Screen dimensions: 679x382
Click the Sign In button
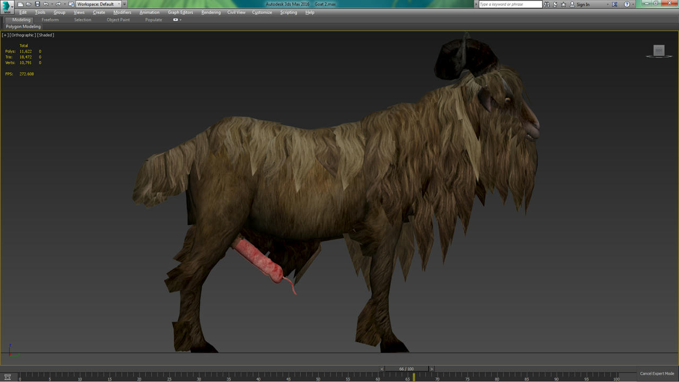click(x=579, y=4)
